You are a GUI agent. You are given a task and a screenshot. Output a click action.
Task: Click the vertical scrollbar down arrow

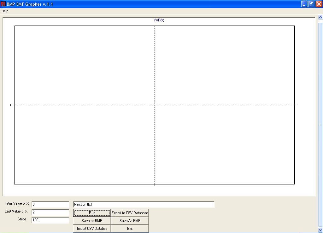320,230
